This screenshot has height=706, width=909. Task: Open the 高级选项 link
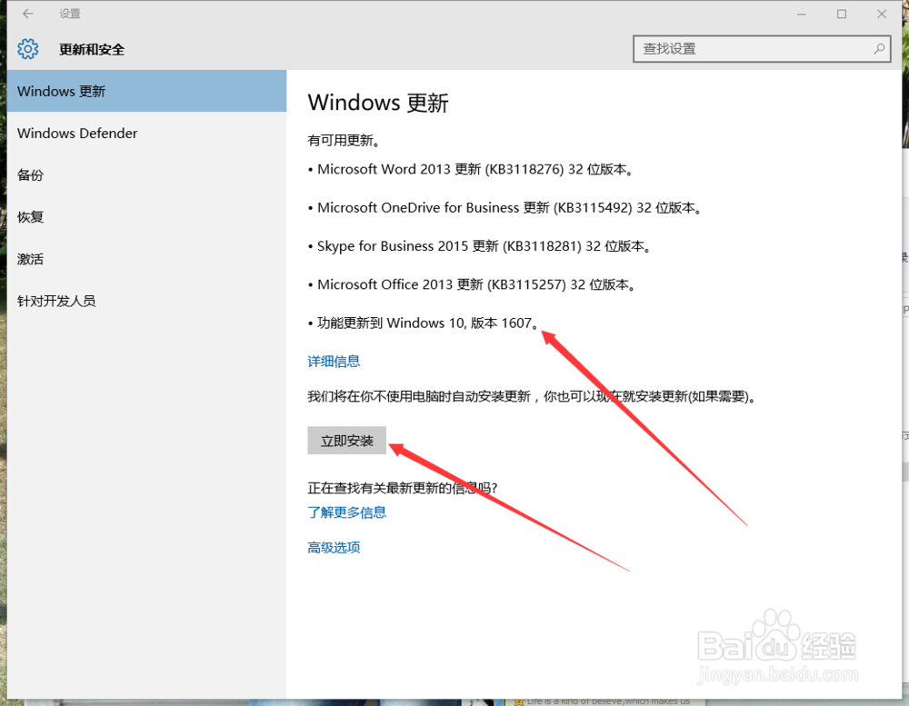point(334,548)
